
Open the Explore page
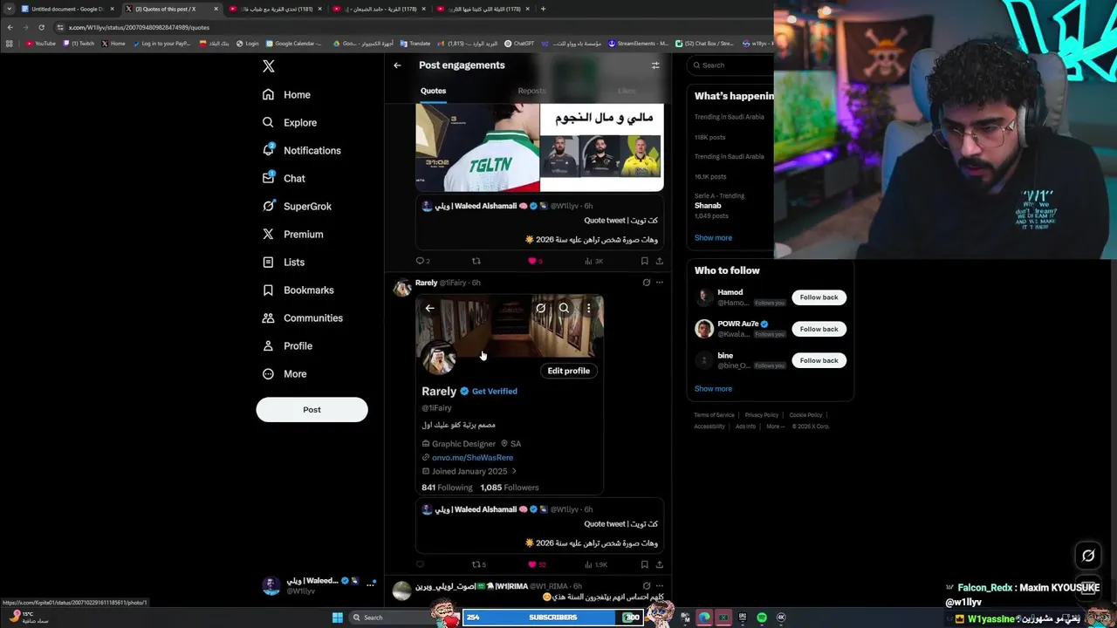tap(290, 122)
